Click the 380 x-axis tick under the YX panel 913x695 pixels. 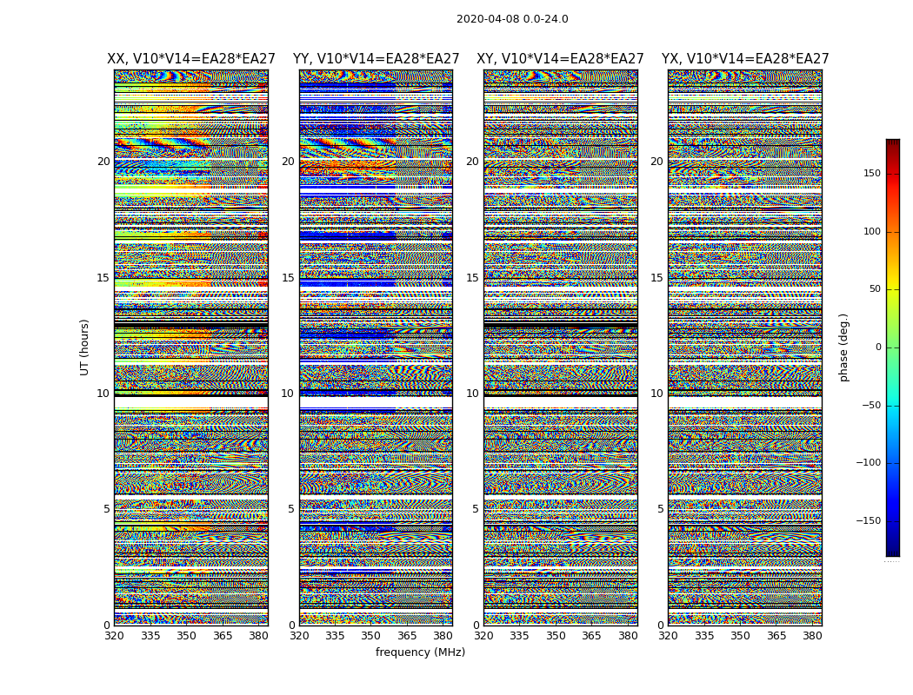point(812,635)
